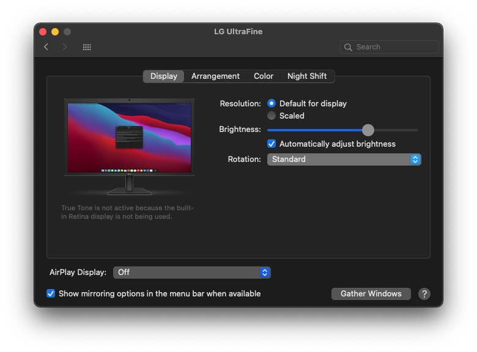Click the Brightness slider knob

coord(368,130)
